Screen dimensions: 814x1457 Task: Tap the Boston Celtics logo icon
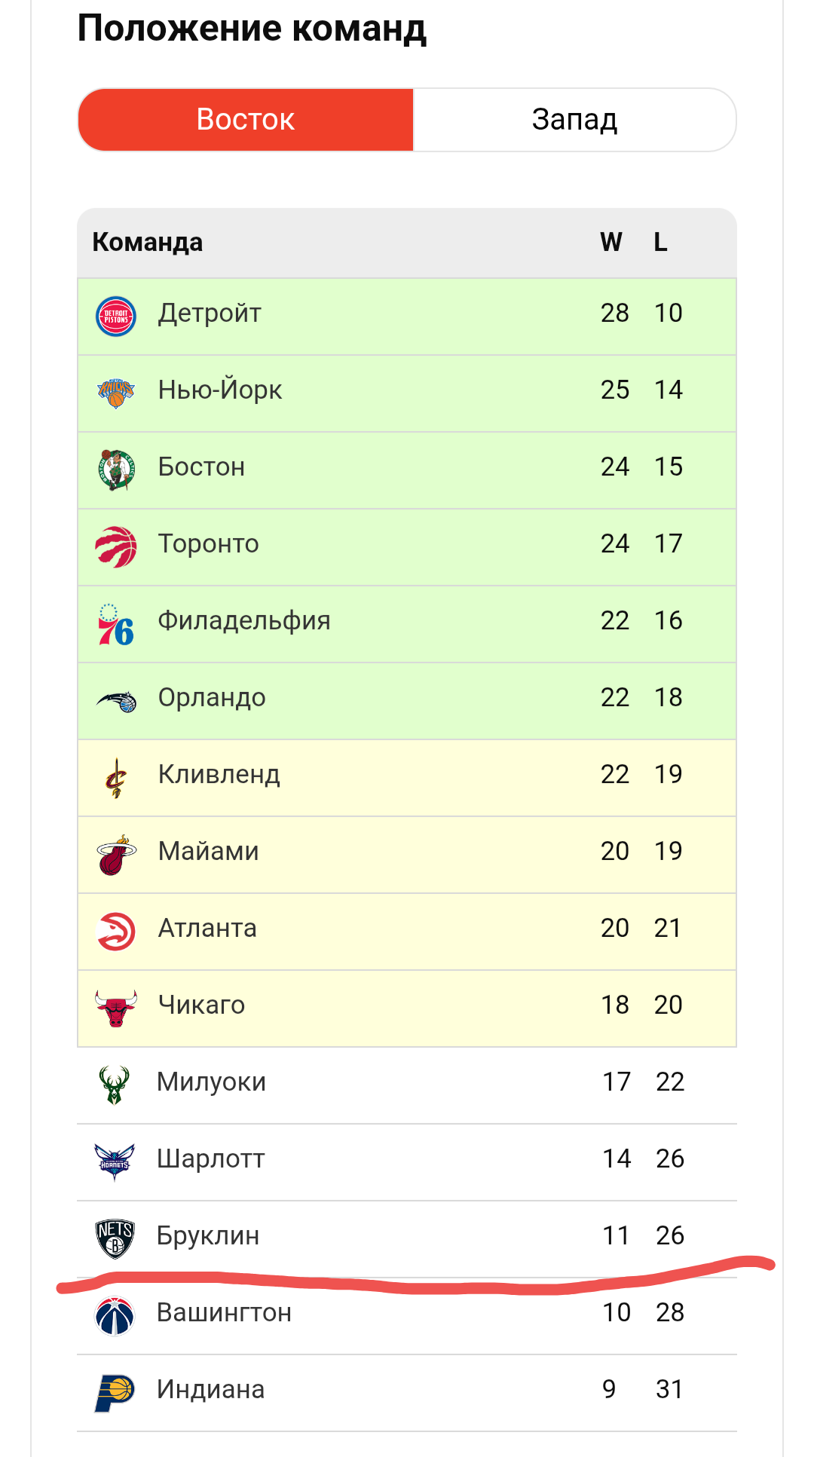(116, 470)
